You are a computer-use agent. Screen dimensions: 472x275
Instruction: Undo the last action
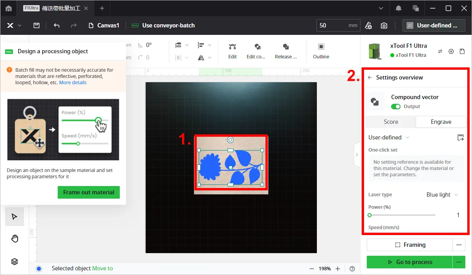pos(57,25)
